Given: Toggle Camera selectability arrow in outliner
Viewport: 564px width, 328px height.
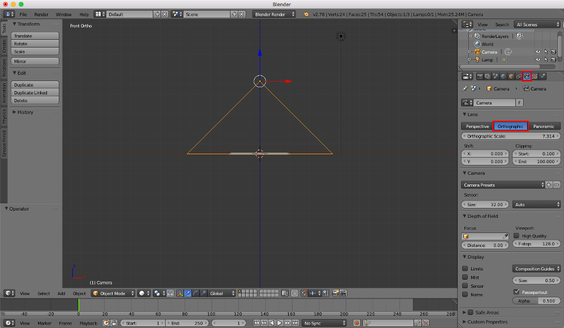Looking at the screenshot, I should (546, 52).
